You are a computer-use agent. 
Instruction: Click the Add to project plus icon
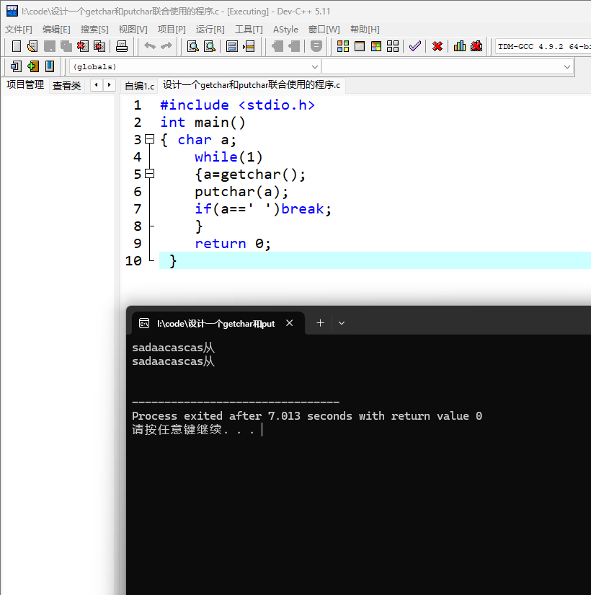pos(33,66)
